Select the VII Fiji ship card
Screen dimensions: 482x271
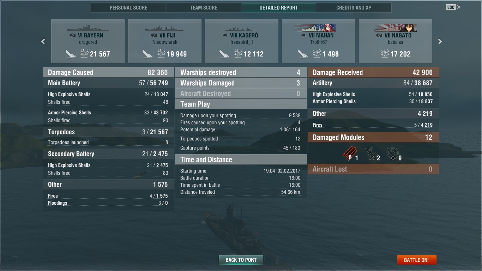(165, 41)
